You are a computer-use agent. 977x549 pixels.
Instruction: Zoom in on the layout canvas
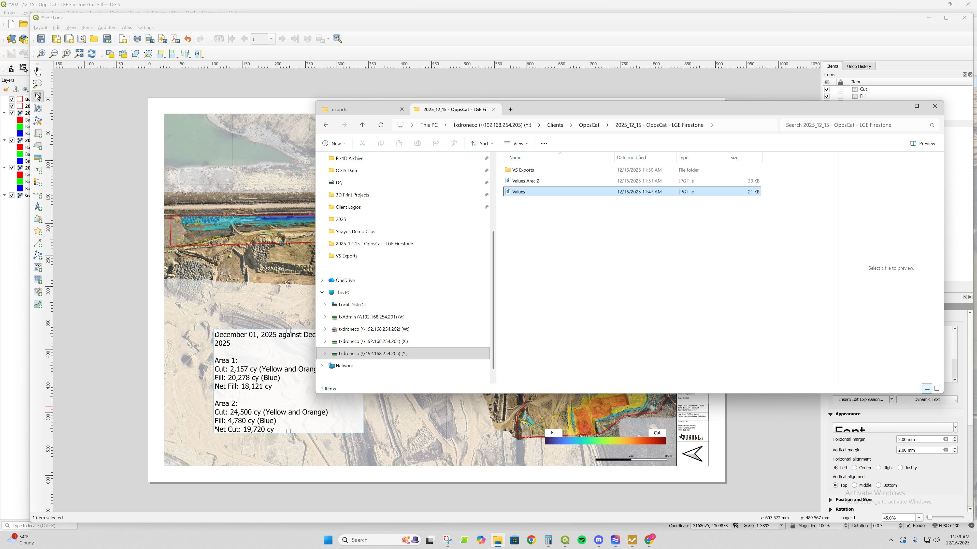pos(41,54)
